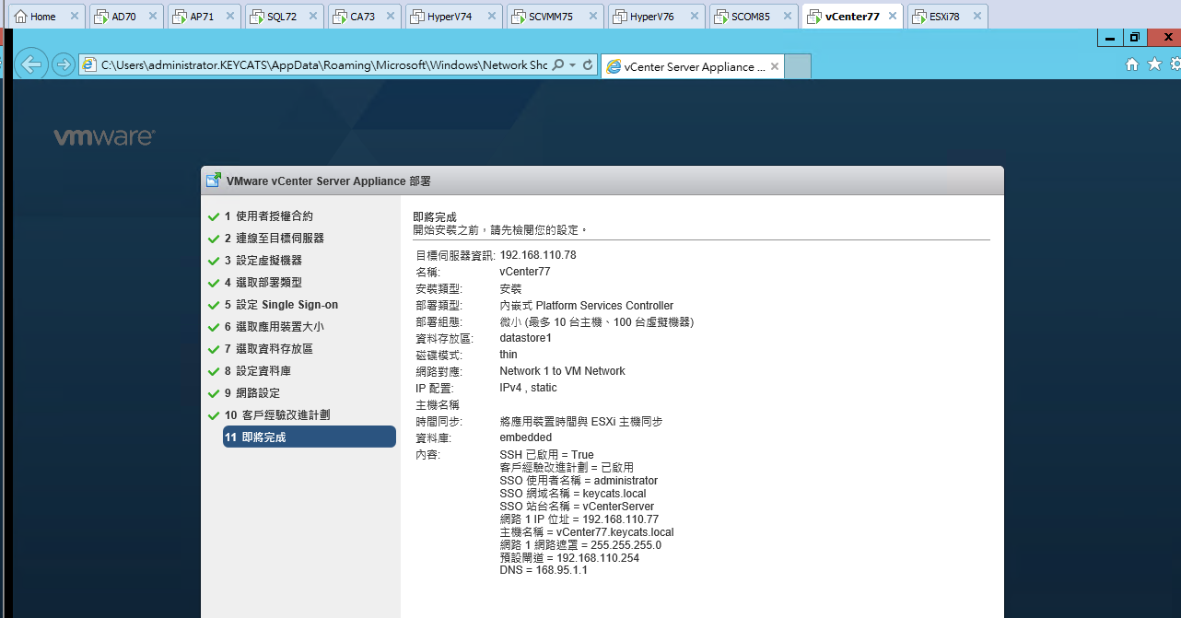This screenshot has width=1181, height=618.
Task: Click the target server value 192.168.110.78
Action: click(x=538, y=255)
